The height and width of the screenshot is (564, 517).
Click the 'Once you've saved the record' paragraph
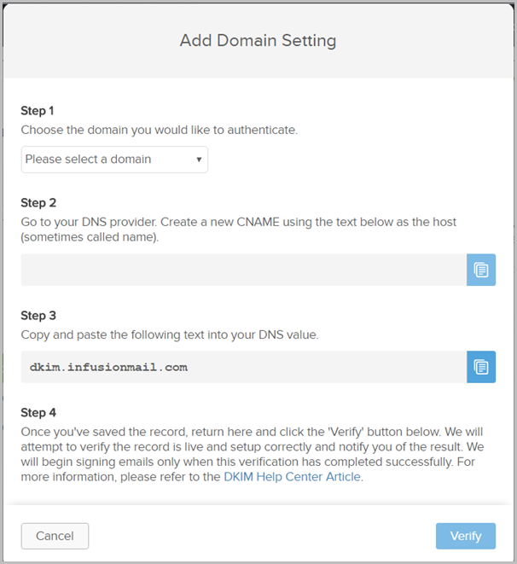[253, 454]
